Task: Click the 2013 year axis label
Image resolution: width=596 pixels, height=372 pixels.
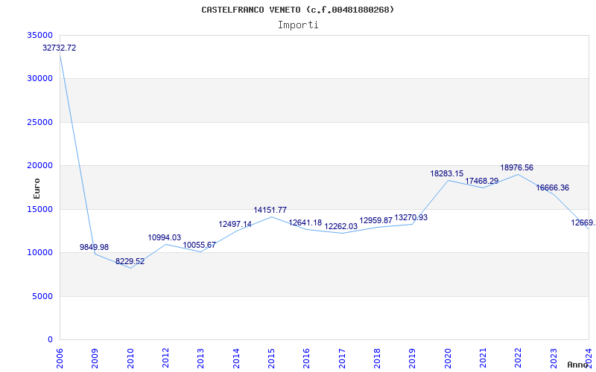Action: click(200, 358)
